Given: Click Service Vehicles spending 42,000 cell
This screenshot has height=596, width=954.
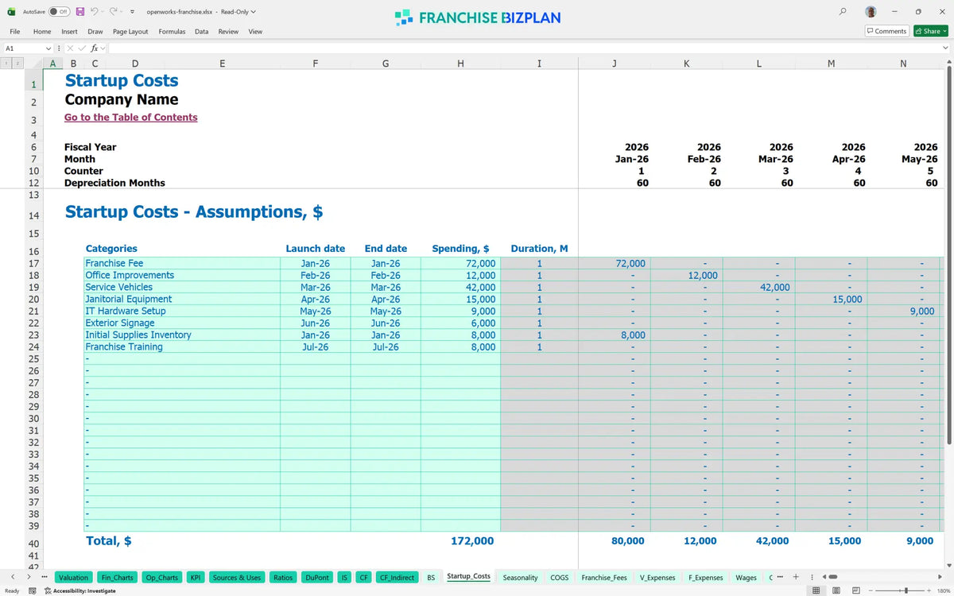Looking at the screenshot, I should tap(460, 287).
